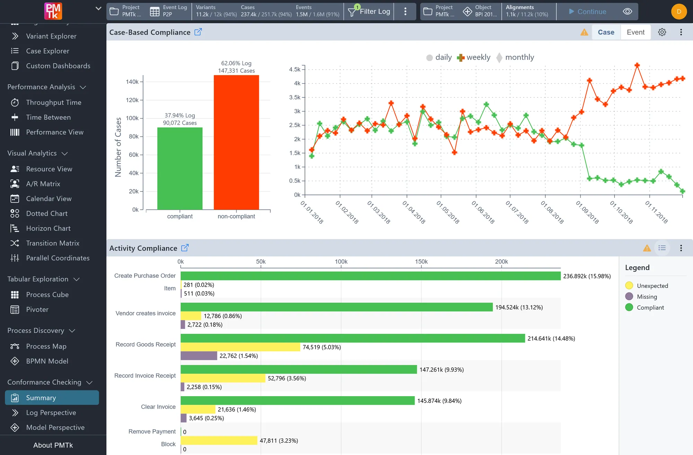Open the Variant Explorer icon in sidebar

tap(15, 36)
